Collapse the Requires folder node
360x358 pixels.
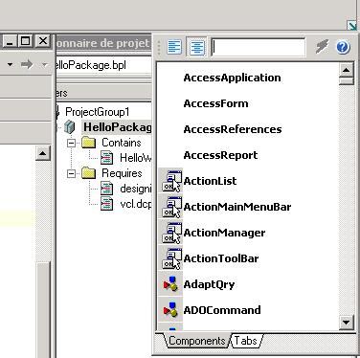pyautogui.click(x=71, y=173)
